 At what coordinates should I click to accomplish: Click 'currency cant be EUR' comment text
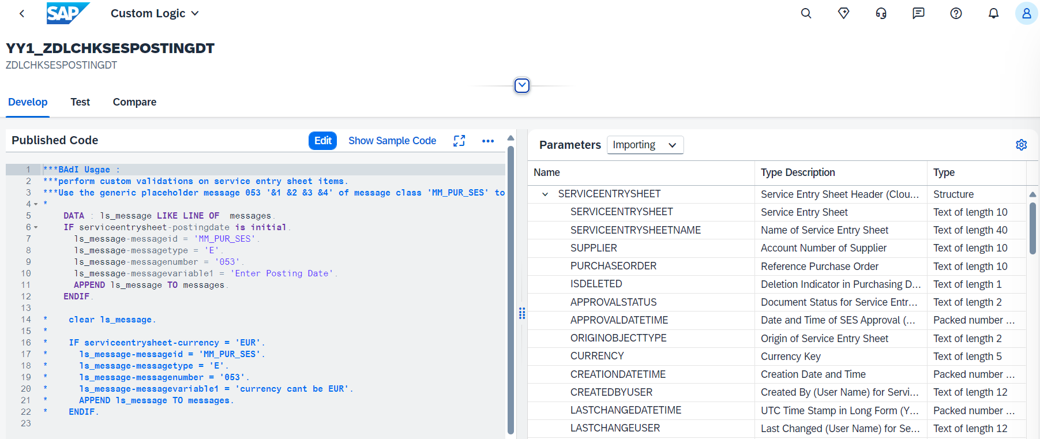(292, 389)
